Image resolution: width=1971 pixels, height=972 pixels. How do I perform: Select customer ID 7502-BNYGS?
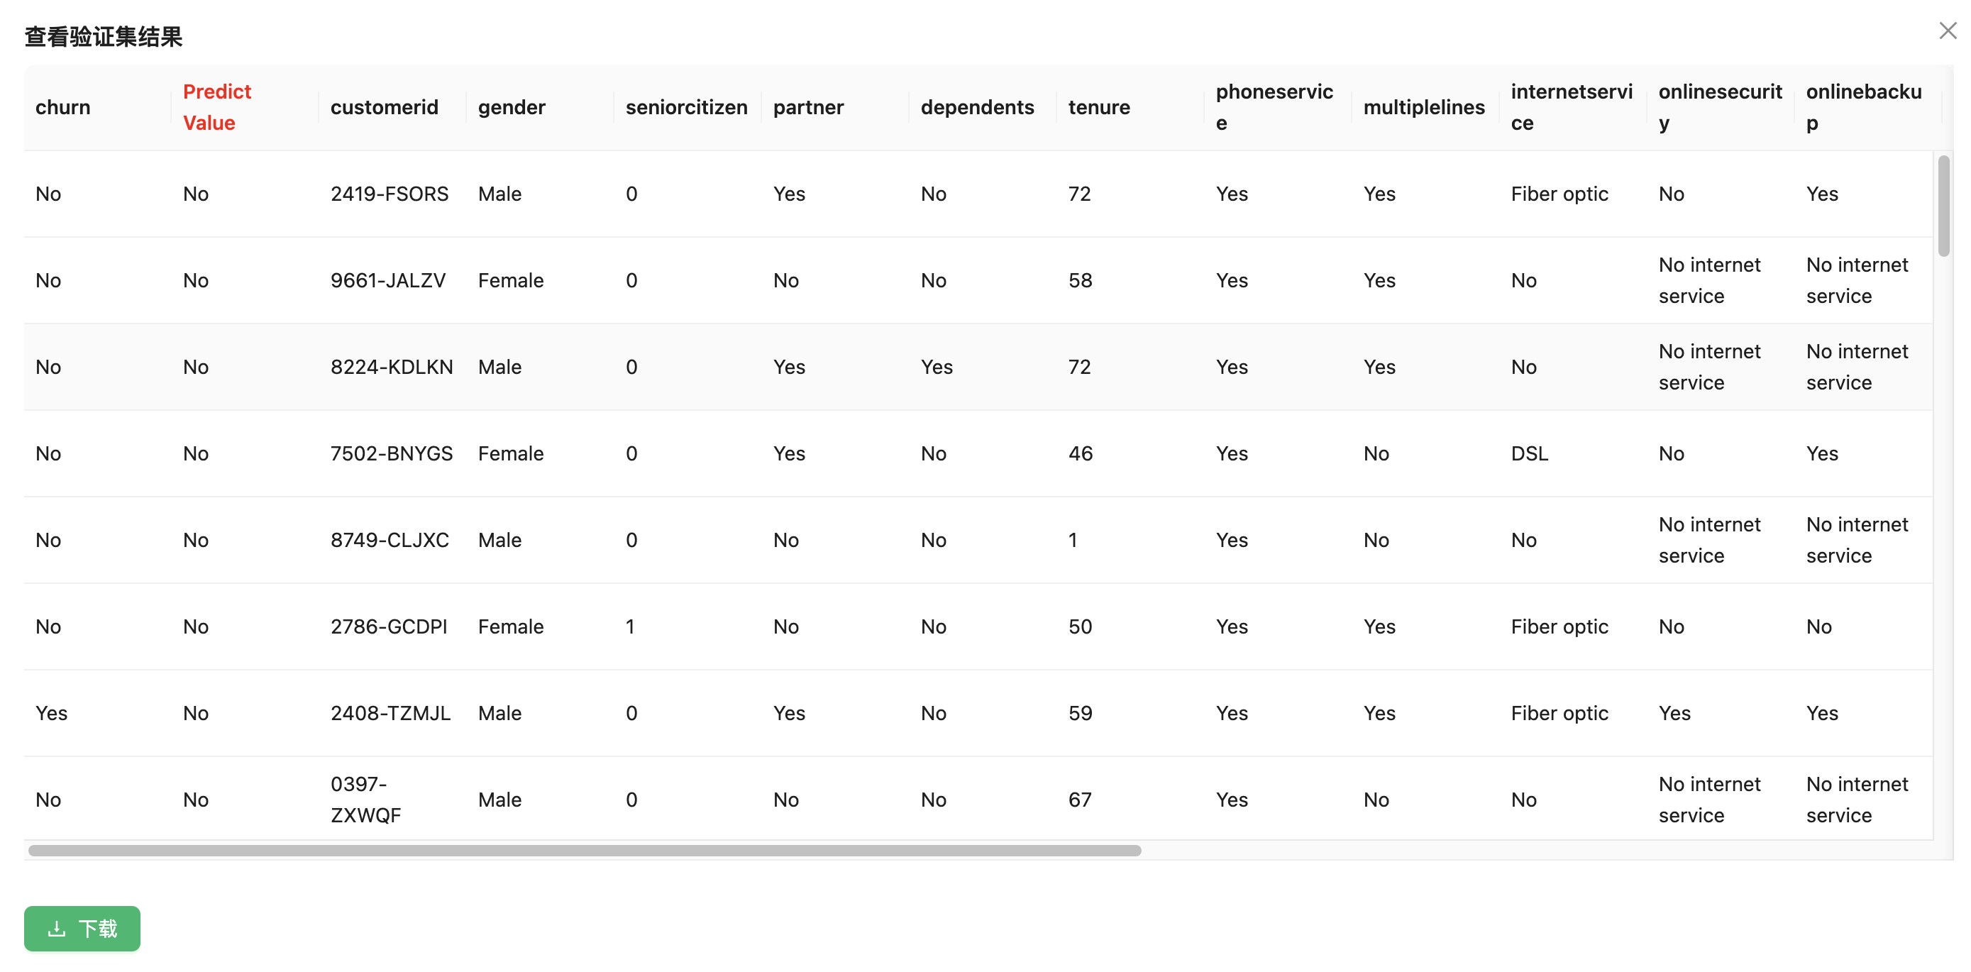click(392, 453)
